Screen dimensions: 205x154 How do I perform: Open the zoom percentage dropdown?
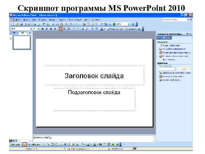pos(129,24)
